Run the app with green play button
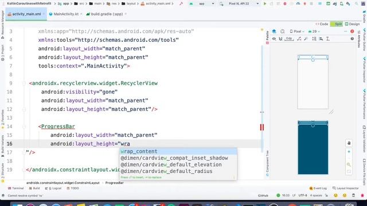Image resolution: width=367 pixels, height=206 pixels. pos(265,4)
